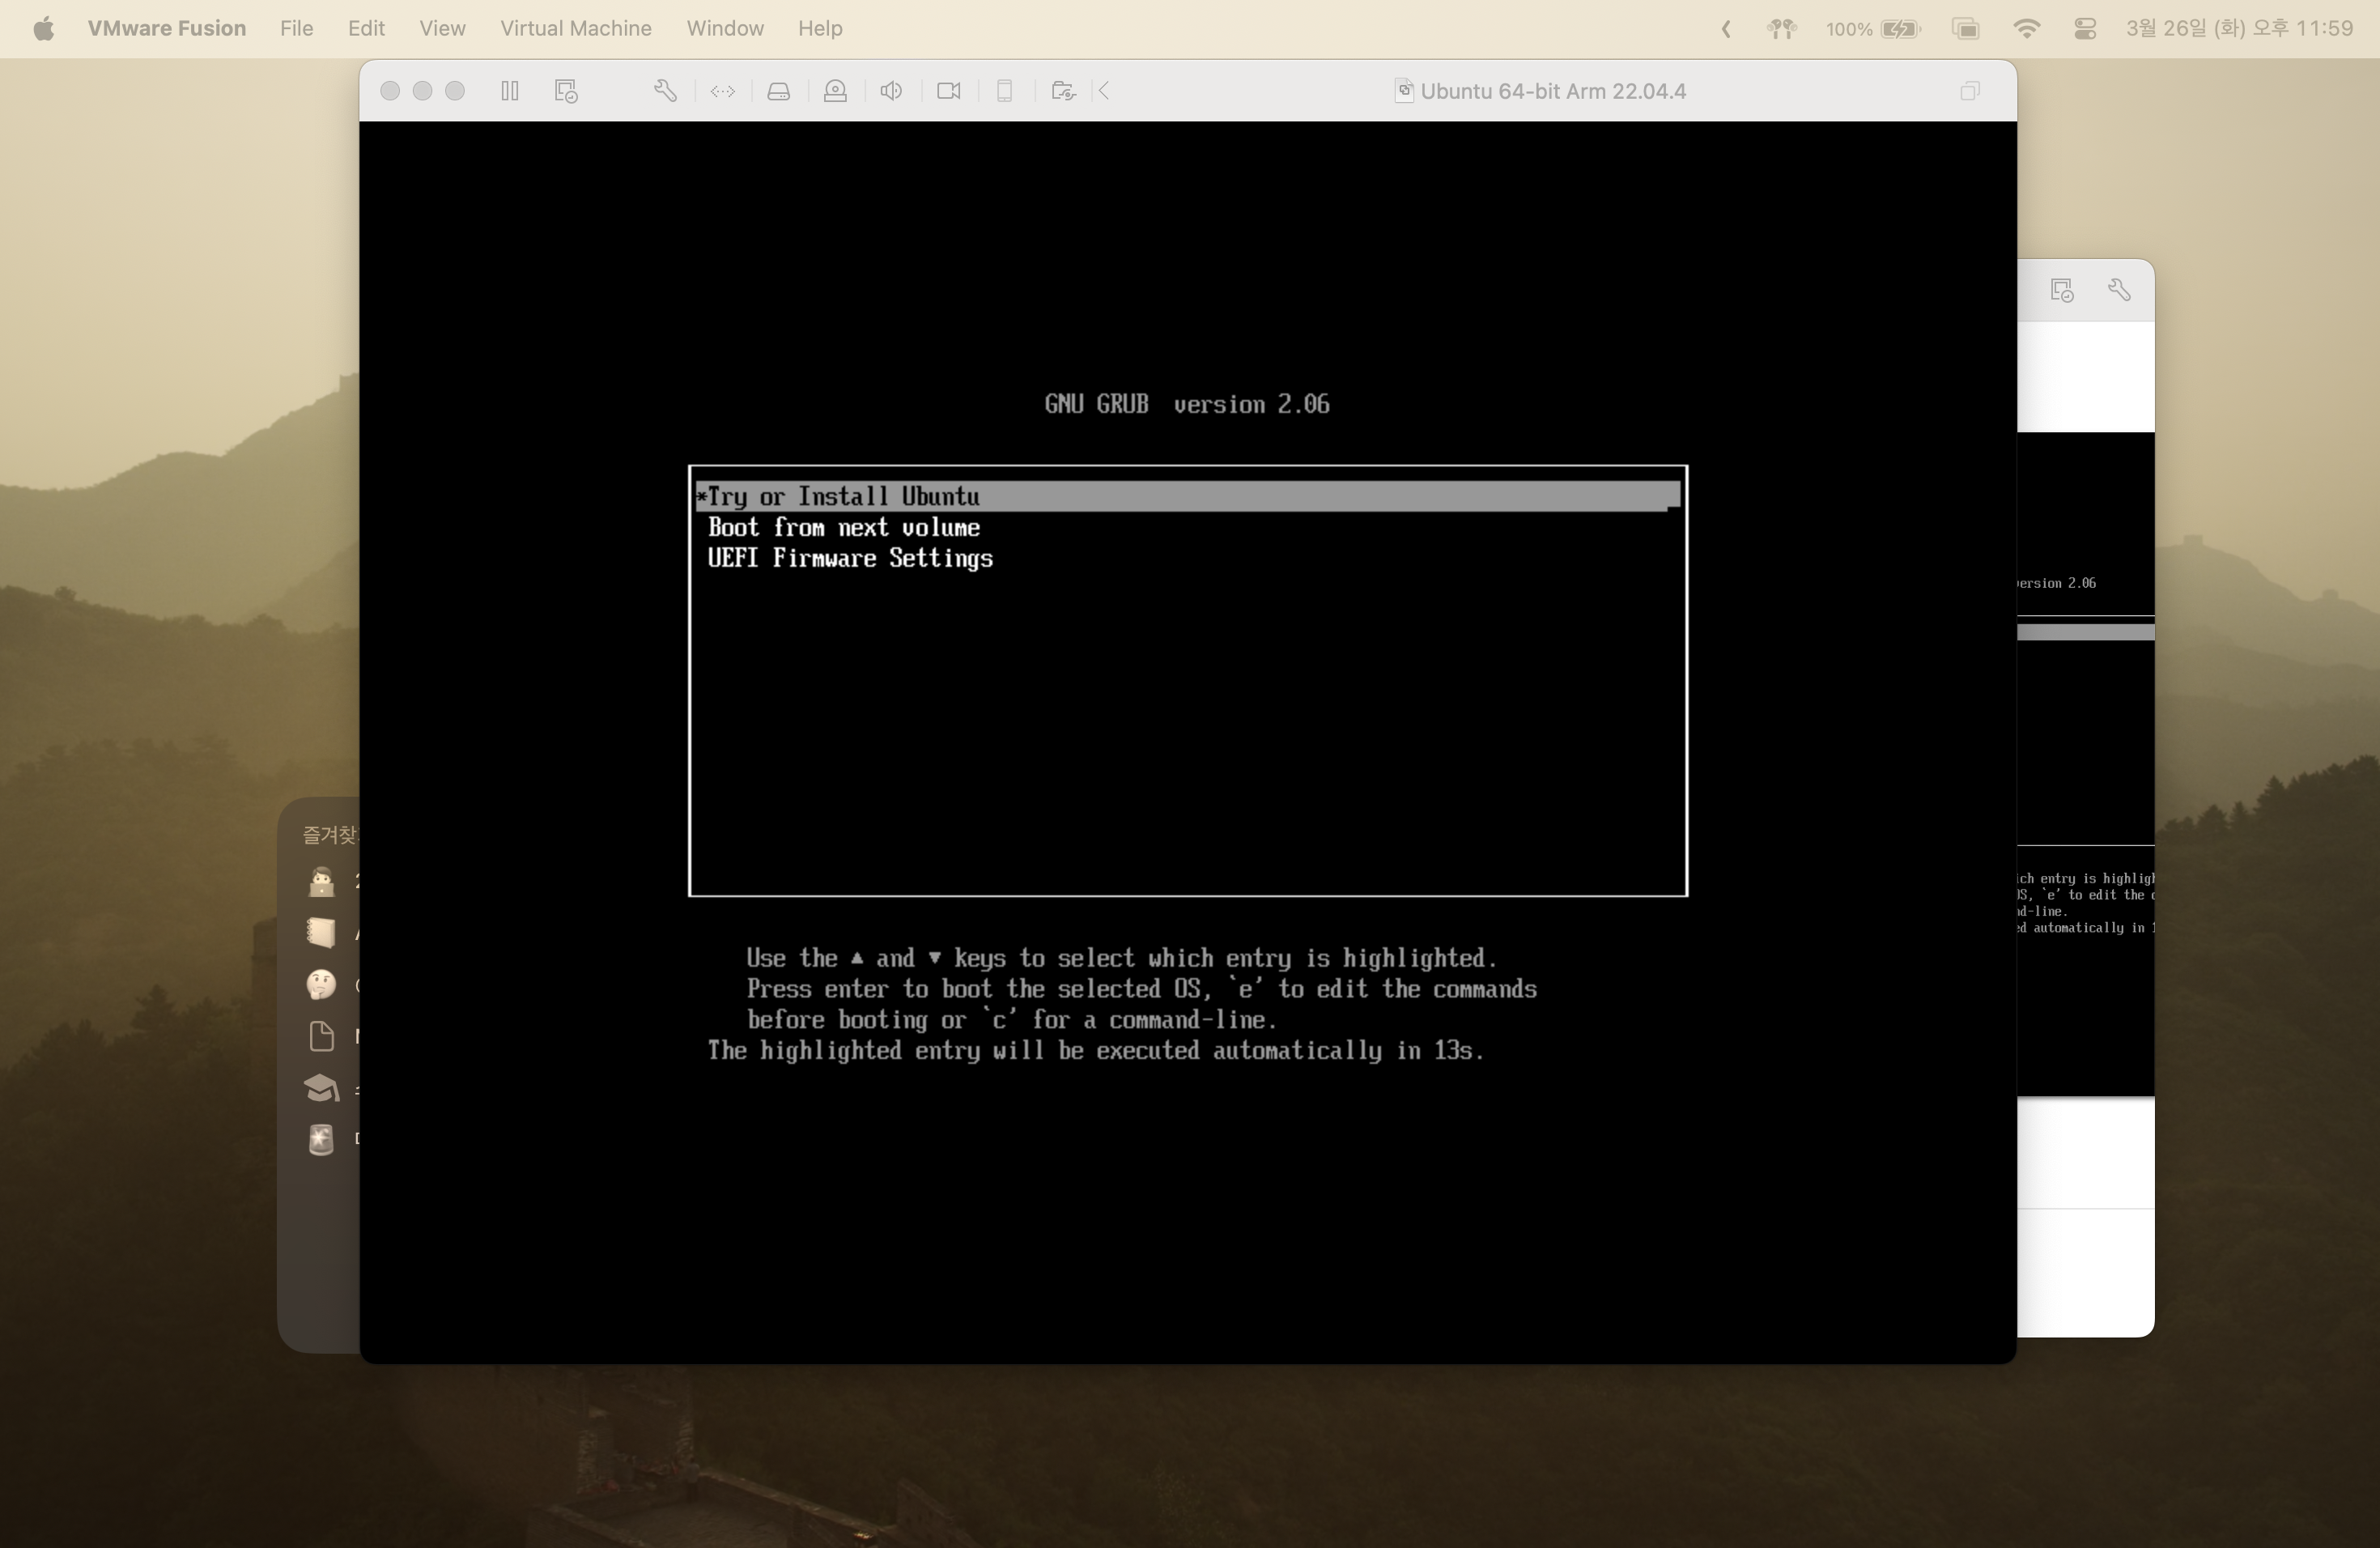This screenshot has width=2380, height=1548.
Task: Click the 100% battery status indicator
Action: (1873, 29)
